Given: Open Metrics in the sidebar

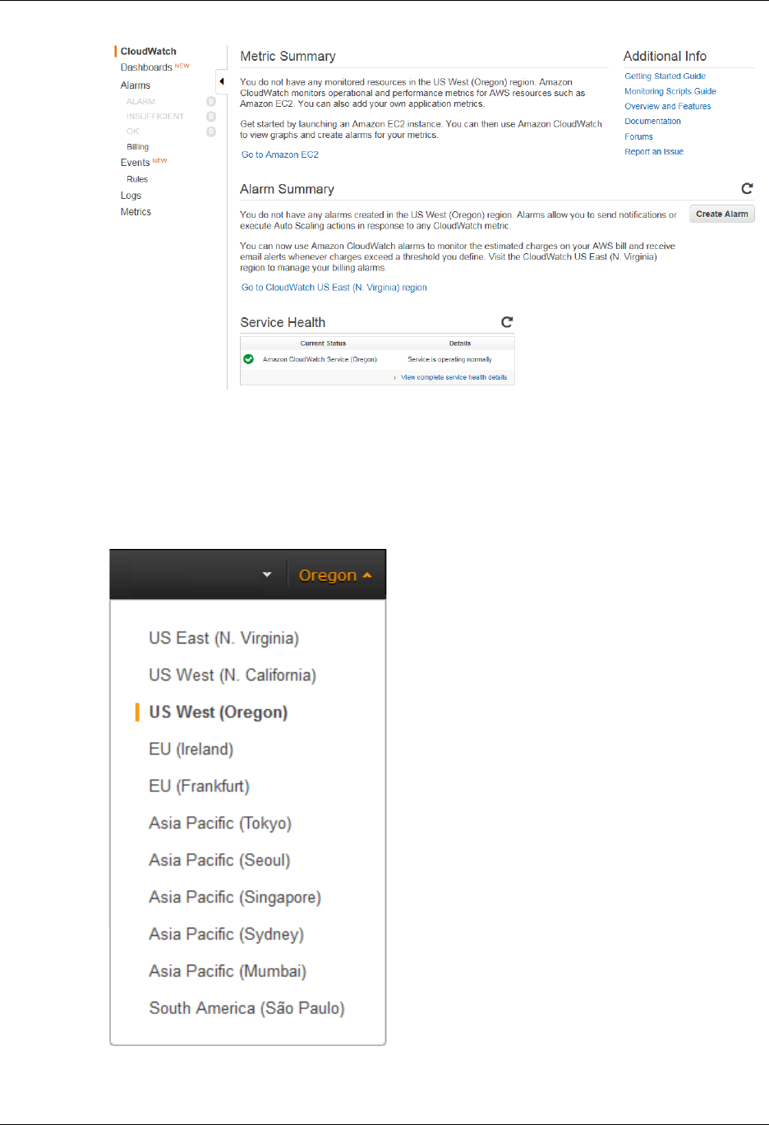Looking at the screenshot, I should coord(136,212).
